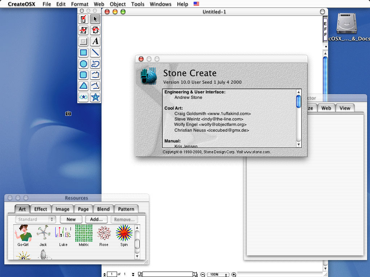Click the Stone Create hand logo

pos(149,76)
